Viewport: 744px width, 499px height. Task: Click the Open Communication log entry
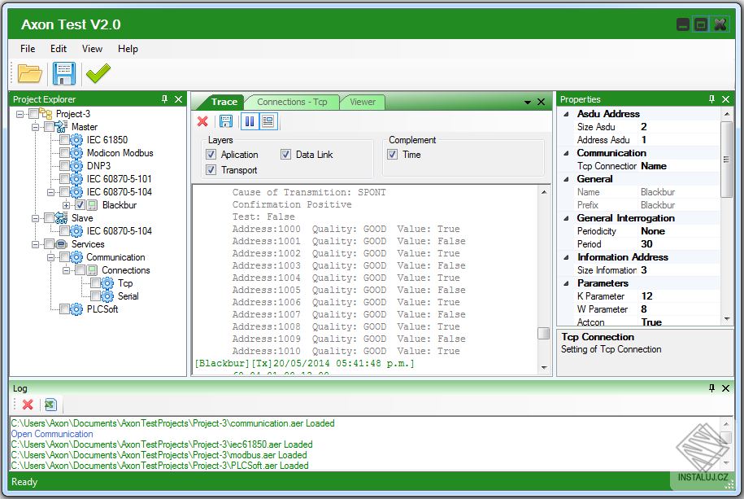point(52,434)
